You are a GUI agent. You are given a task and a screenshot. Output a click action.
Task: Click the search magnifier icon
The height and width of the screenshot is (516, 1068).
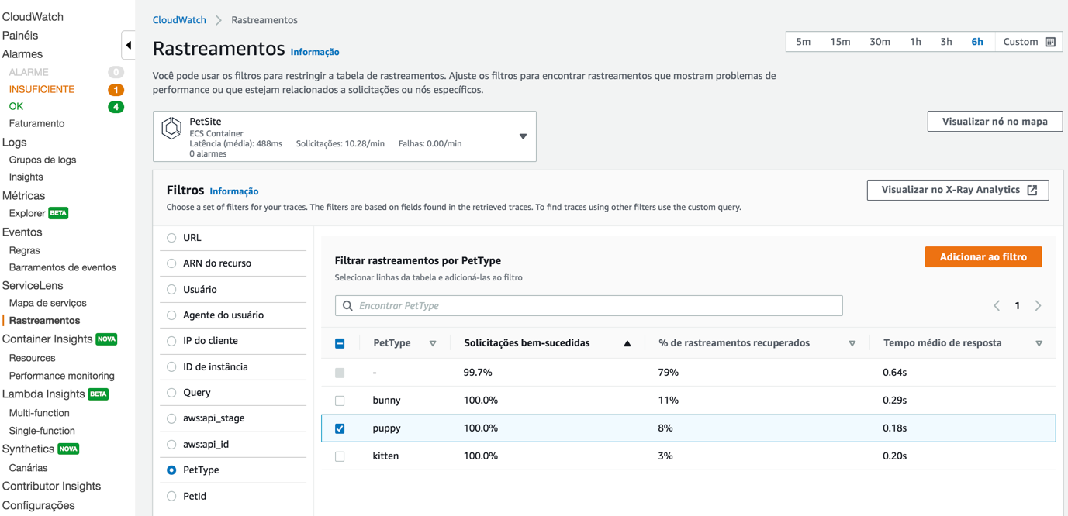tap(347, 306)
